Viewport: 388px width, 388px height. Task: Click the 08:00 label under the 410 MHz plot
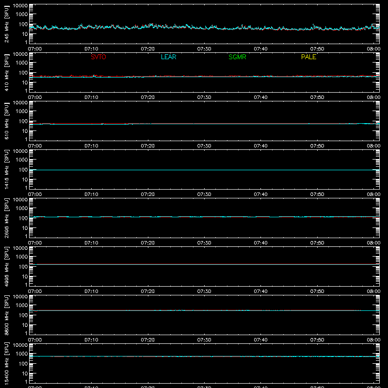373,97
